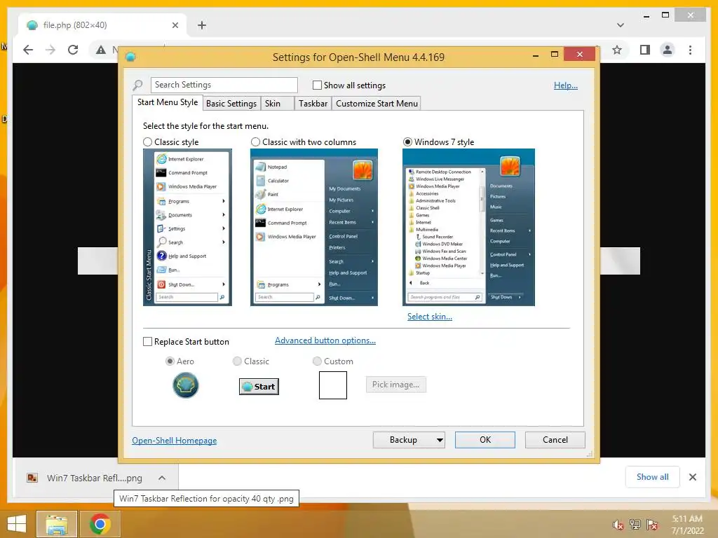Open the Skin tab
The width and height of the screenshot is (718, 538).
coord(277,104)
